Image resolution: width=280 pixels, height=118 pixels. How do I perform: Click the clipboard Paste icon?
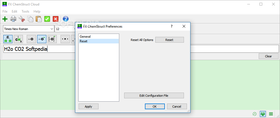tap(38, 19)
